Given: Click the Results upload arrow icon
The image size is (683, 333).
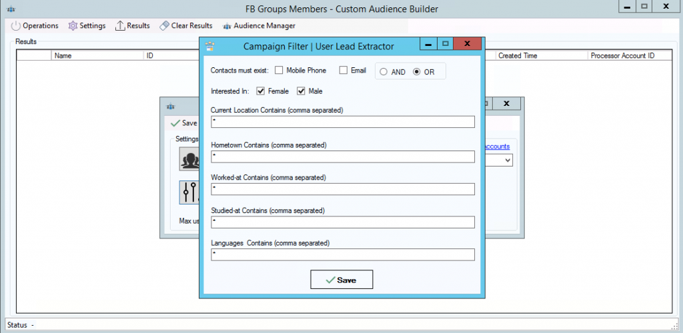Looking at the screenshot, I should point(120,26).
